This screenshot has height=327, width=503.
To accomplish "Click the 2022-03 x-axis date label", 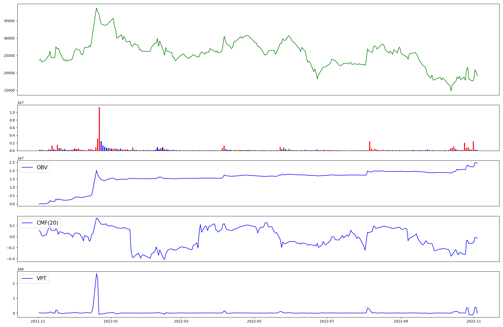I will tap(181, 321).
